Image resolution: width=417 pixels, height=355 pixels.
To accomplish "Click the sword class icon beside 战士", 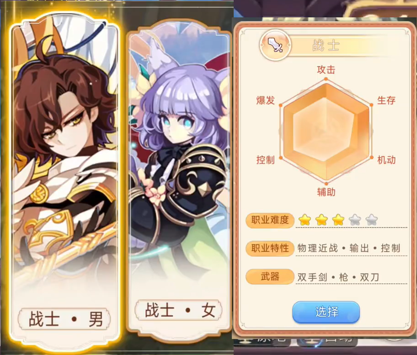I will click(x=275, y=45).
